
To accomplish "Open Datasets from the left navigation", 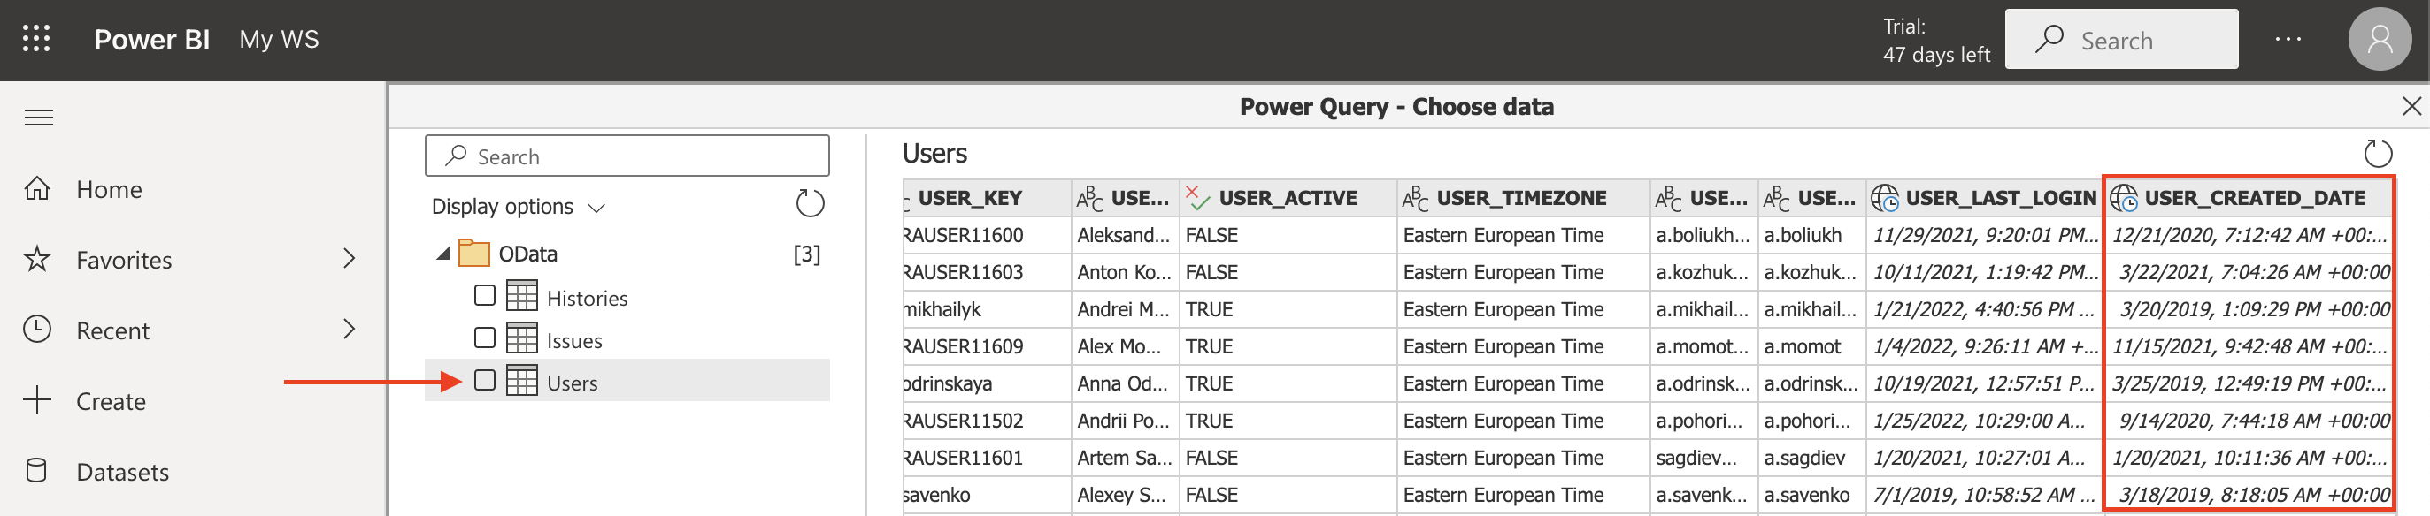I will pyautogui.click(x=122, y=472).
